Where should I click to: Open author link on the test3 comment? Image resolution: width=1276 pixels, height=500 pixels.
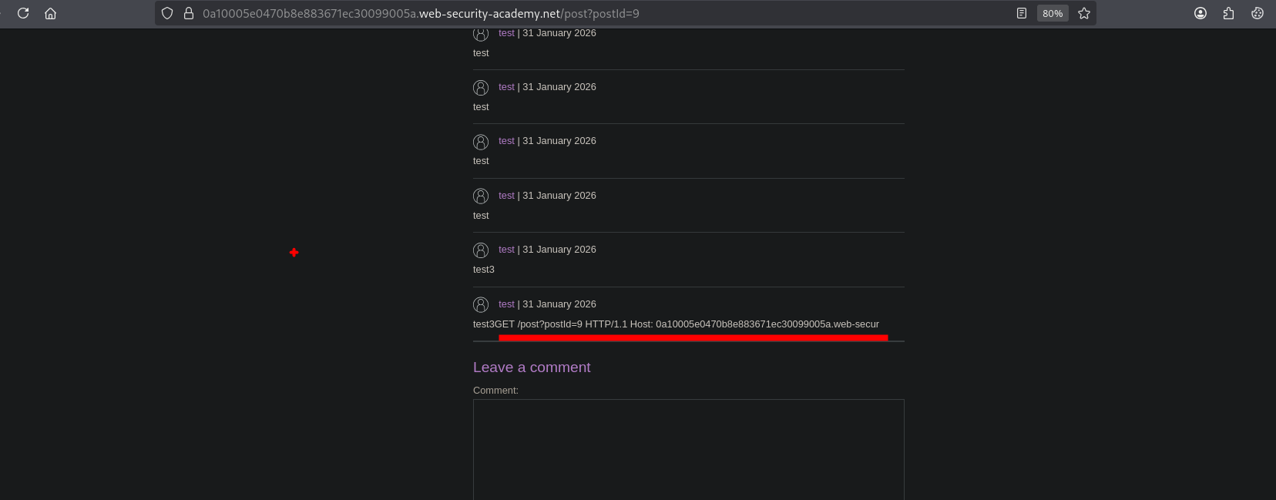(x=506, y=250)
